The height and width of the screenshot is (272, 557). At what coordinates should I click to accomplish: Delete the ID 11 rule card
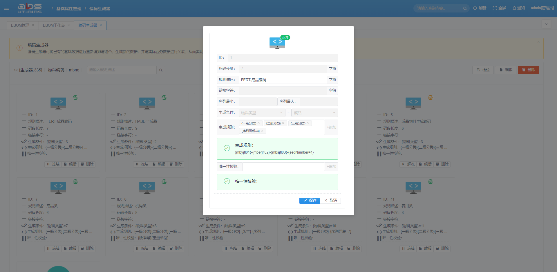442,248
